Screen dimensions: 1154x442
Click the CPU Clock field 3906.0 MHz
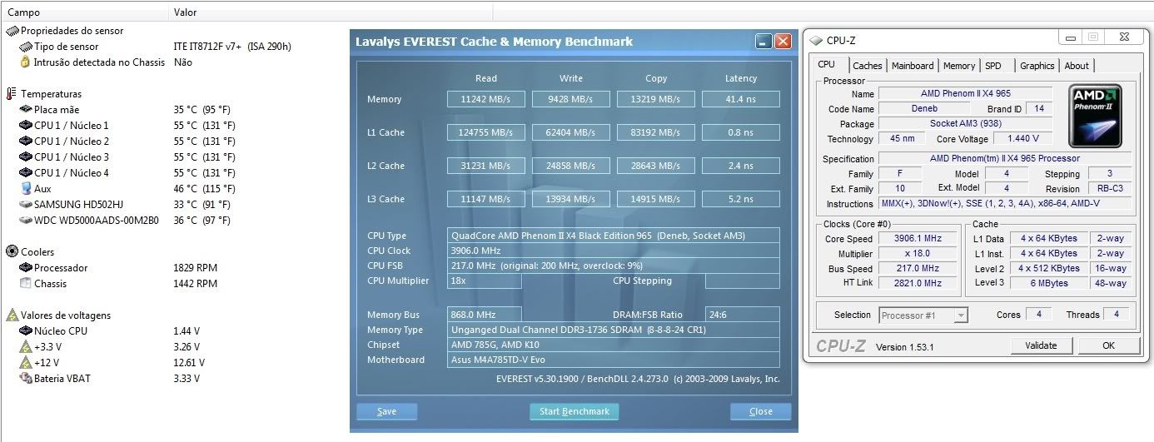pos(614,251)
